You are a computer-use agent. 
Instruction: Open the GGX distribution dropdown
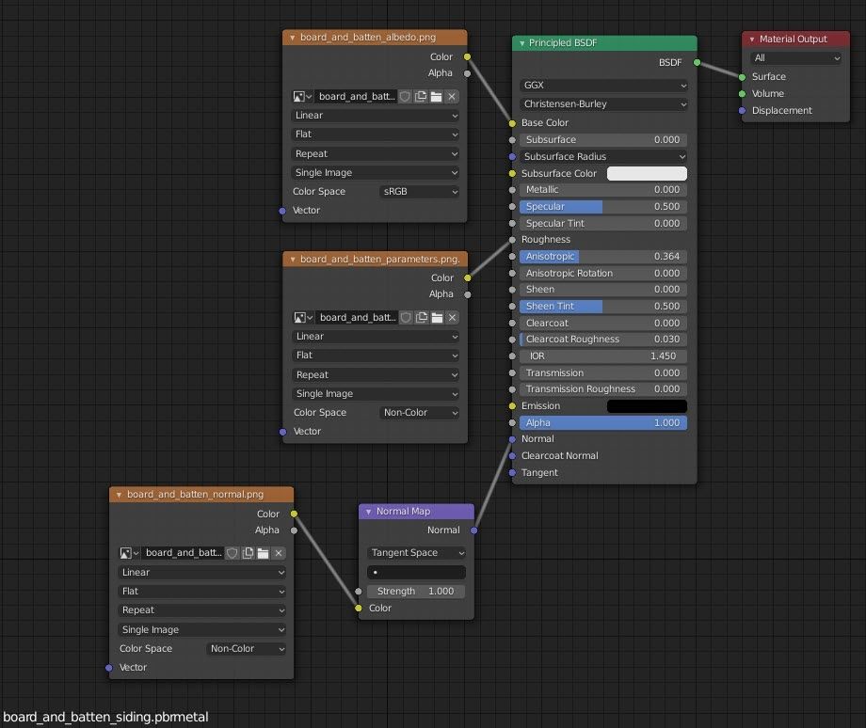pos(603,85)
